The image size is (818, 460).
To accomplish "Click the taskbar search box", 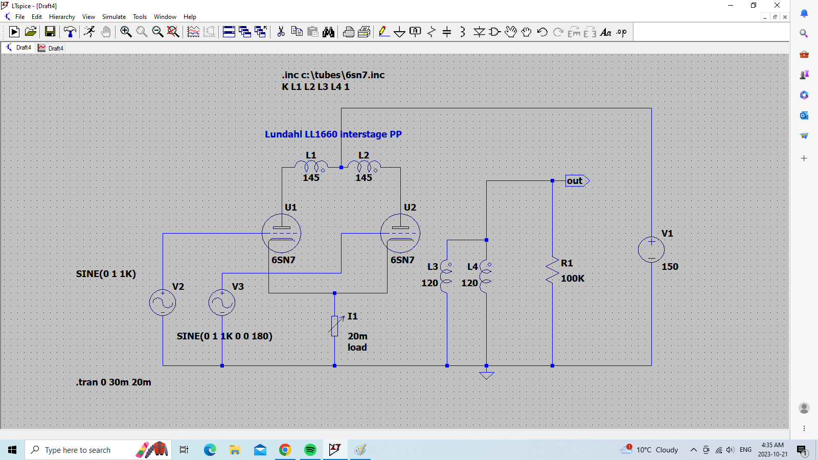I will pyautogui.click(x=97, y=450).
